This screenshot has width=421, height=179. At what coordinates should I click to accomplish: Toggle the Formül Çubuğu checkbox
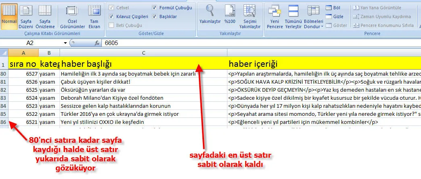155,8
